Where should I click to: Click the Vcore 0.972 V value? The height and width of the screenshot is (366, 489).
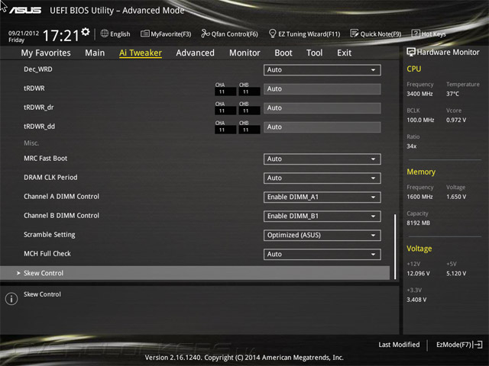[x=456, y=120]
